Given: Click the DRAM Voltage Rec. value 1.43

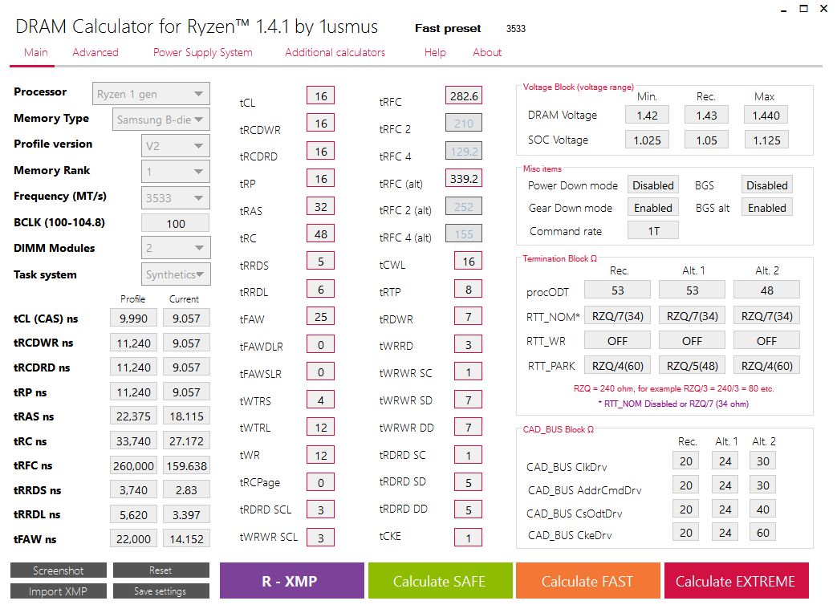Looking at the screenshot, I should pos(706,116).
